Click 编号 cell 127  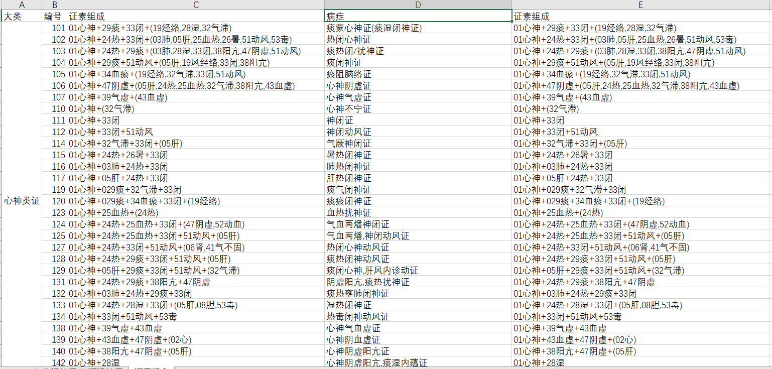click(55, 248)
